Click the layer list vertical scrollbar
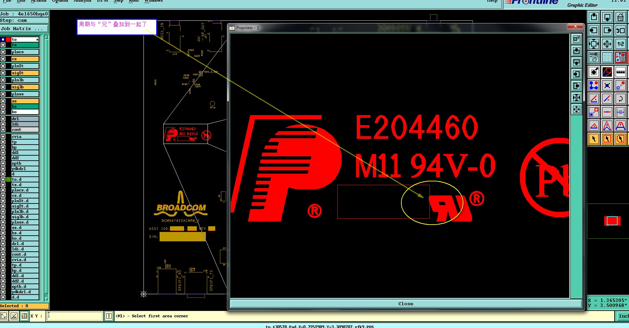Image resolution: width=629 pixels, height=328 pixels. coord(47,168)
